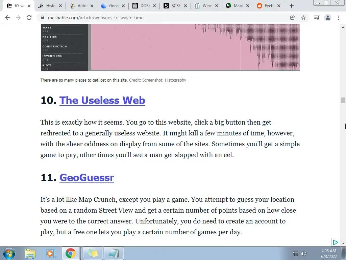This screenshot has width=346, height=260.
Task: Open Windows Explorer from taskbar
Action: point(30,253)
